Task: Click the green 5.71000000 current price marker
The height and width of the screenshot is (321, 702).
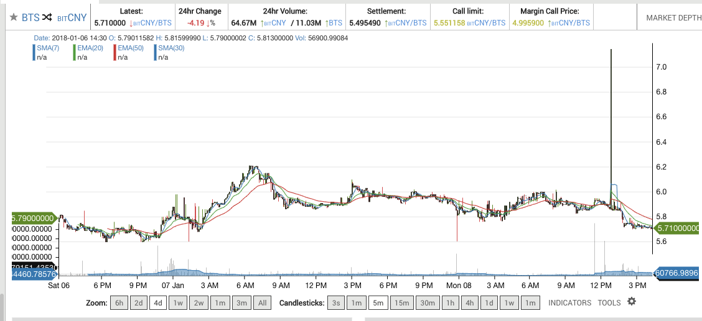Action: pos(677,228)
